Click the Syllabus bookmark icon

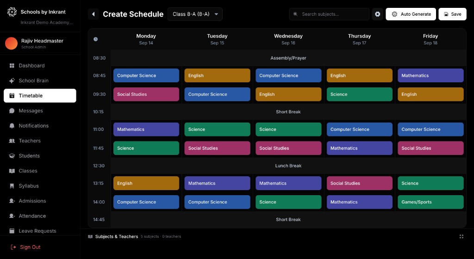click(12, 186)
